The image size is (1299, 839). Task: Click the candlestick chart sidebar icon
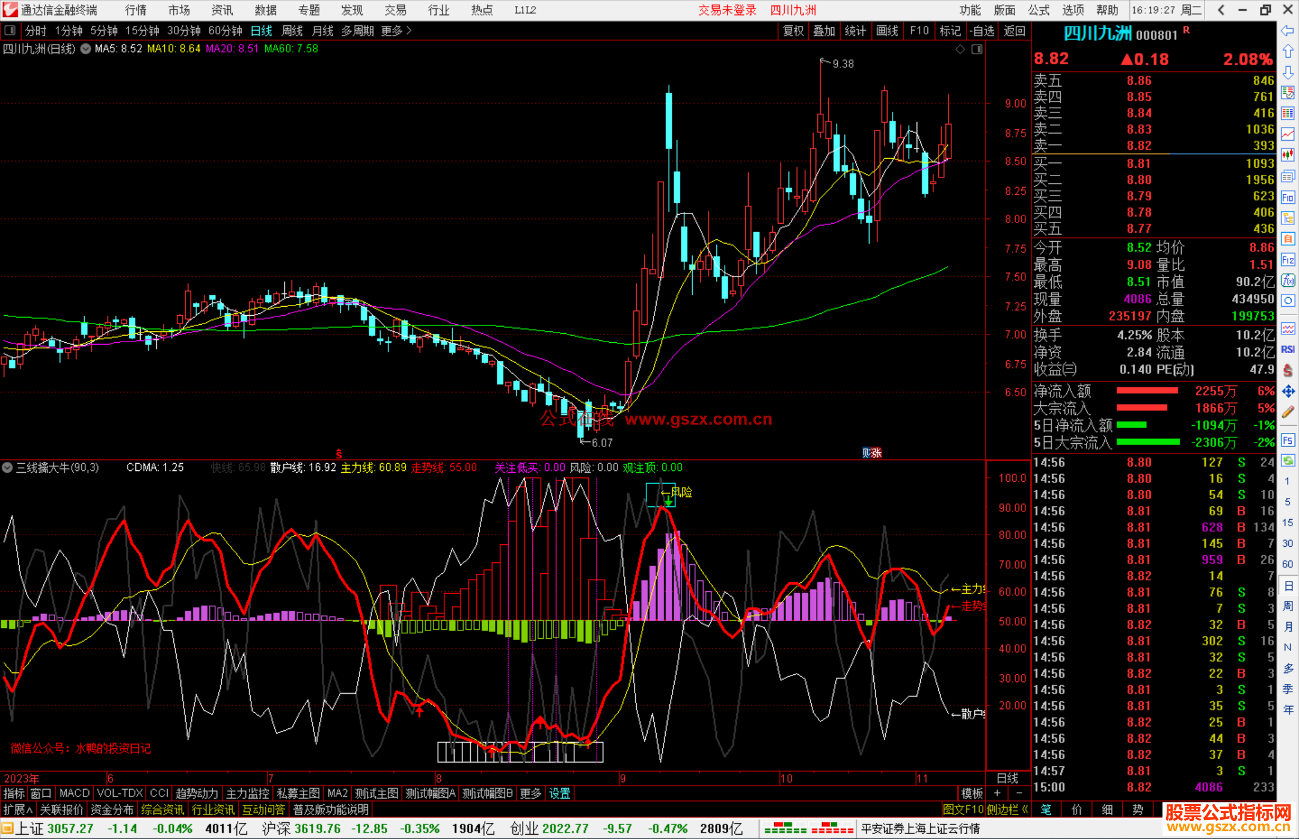[1288, 155]
